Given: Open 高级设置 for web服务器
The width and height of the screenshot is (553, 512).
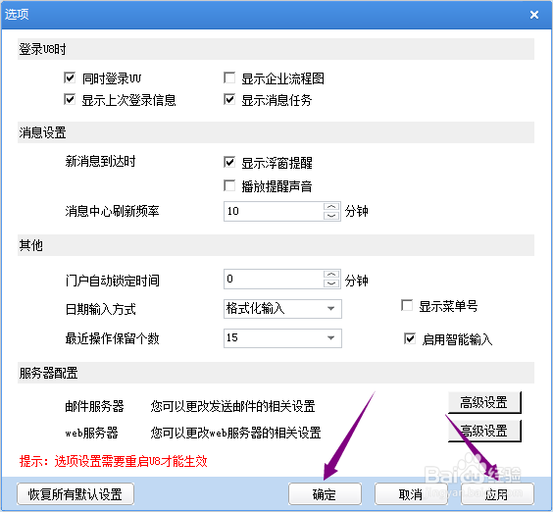Looking at the screenshot, I should click(484, 431).
